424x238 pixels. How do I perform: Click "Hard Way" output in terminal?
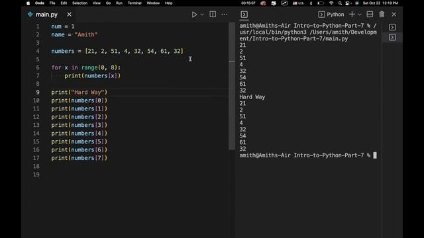click(252, 97)
